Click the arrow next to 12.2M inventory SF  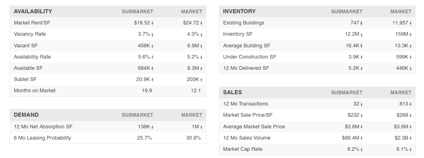click(x=361, y=34)
